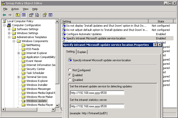Viewport: 178px width, 118px height.
Task: Click the Forward arrow toolbar icon
Action: point(10,15)
